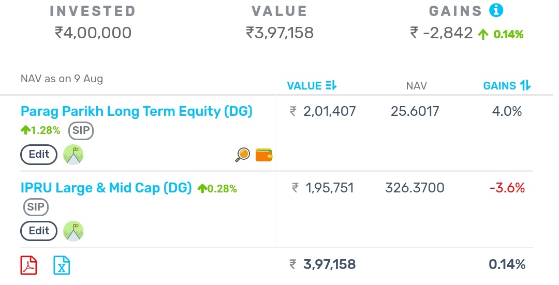Click mountain goal icon under Parag Parikh
Viewport: 559px width, 285px height.
tap(73, 154)
